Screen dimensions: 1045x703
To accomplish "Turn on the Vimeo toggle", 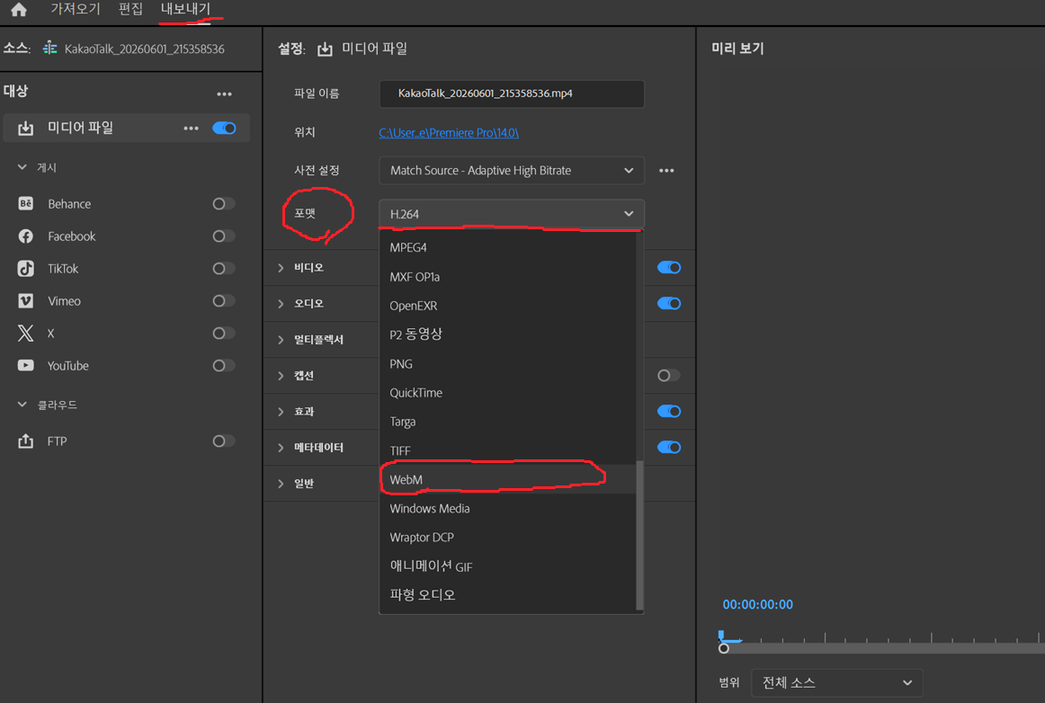I will click(x=223, y=300).
